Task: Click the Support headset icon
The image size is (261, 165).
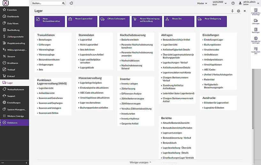Action: 4,96
